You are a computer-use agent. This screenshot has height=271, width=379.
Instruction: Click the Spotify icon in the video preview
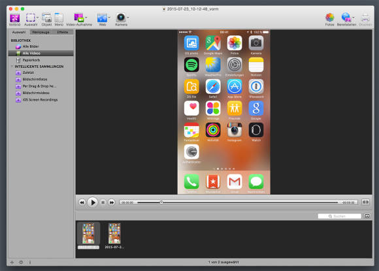(x=191, y=65)
